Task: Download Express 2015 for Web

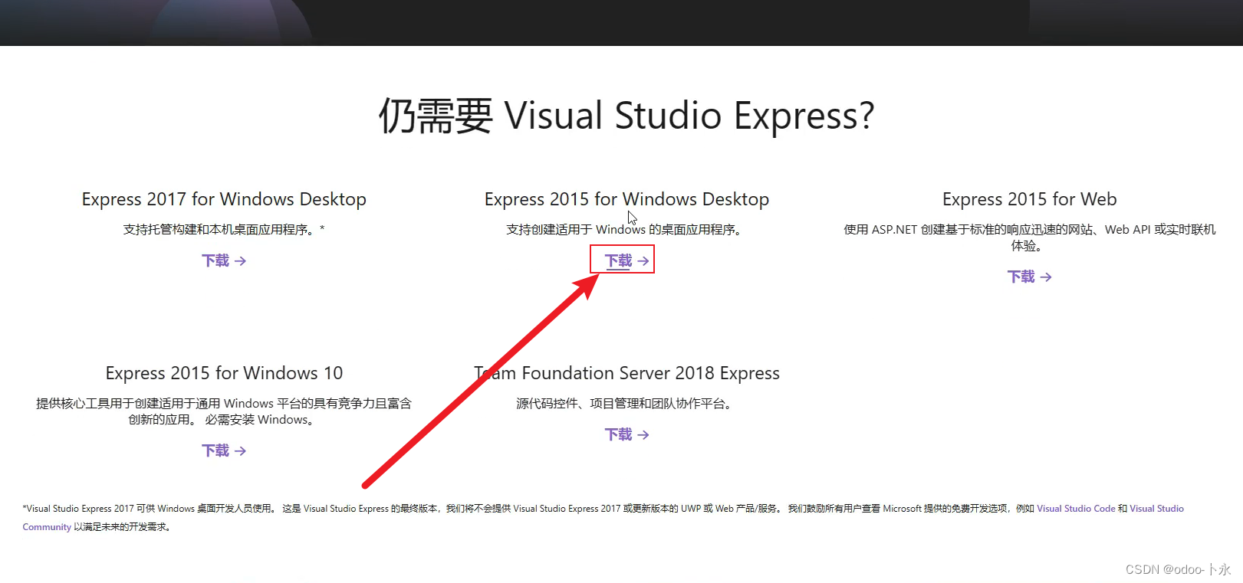Action: click(x=1029, y=277)
